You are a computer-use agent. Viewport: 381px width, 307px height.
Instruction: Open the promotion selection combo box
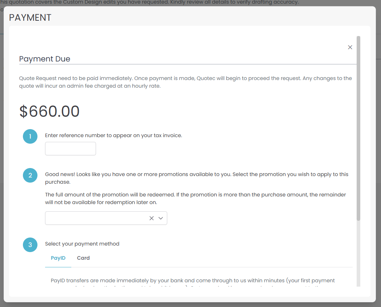click(x=96, y=218)
